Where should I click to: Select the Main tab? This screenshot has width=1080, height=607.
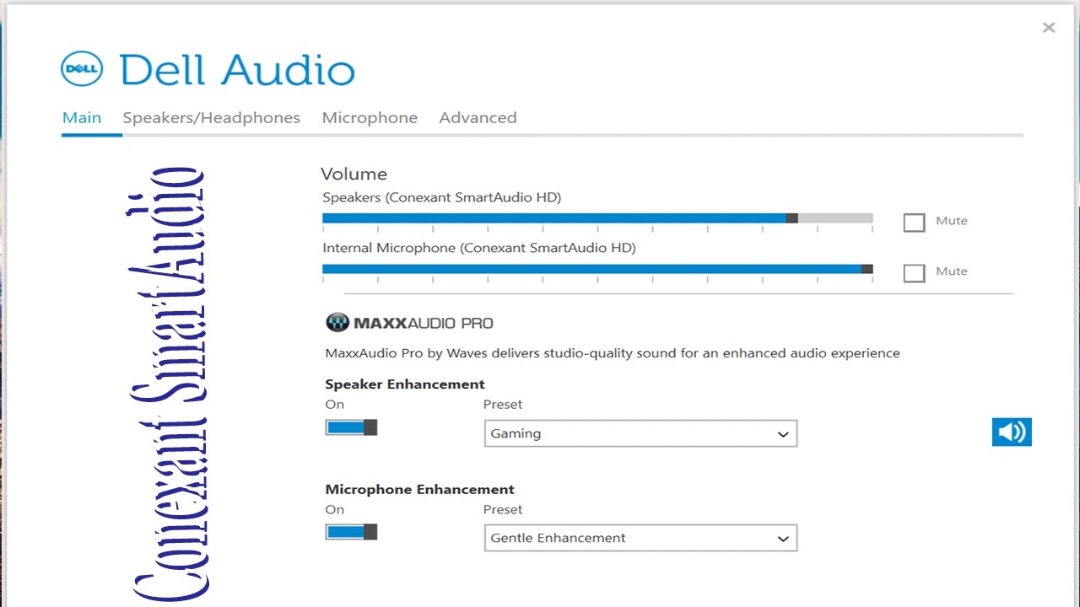(82, 118)
